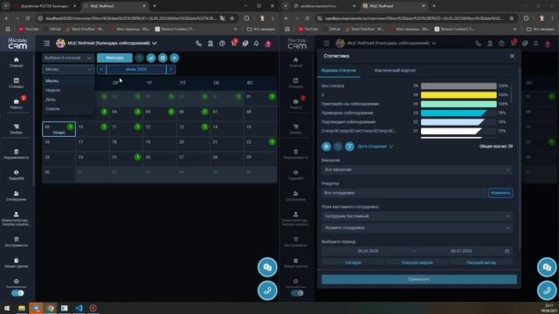This screenshot has height=314, width=559.
Task: Open the statuses selection dropdown in left window
Action: (68, 58)
